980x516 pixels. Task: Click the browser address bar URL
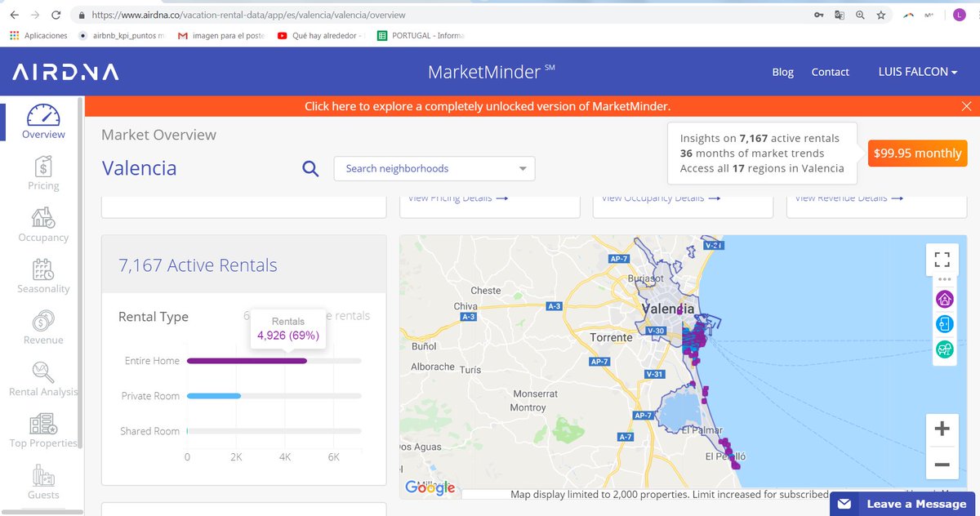click(249, 15)
